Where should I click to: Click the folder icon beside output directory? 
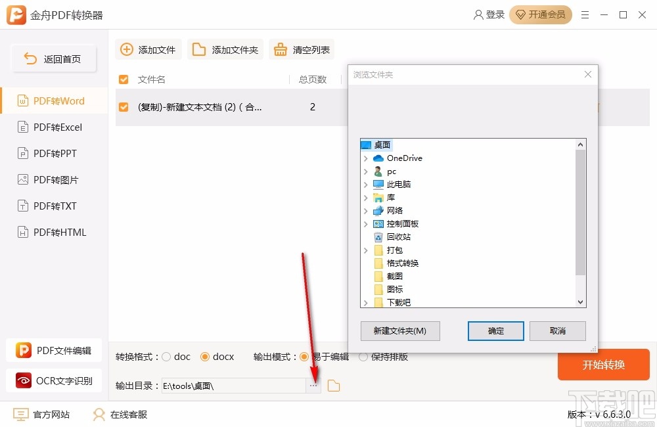pos(333,386)
